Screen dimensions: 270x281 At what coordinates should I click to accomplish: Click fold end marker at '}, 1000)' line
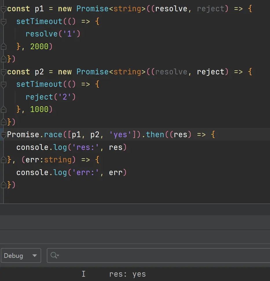(x=3, y=110)
